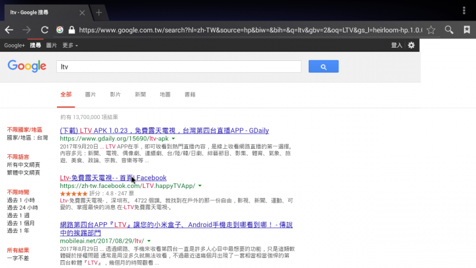The height and width of the screenshot is (268, 476).
Task: Open Google settings gear icon
Action: click(x=411, y=45)
